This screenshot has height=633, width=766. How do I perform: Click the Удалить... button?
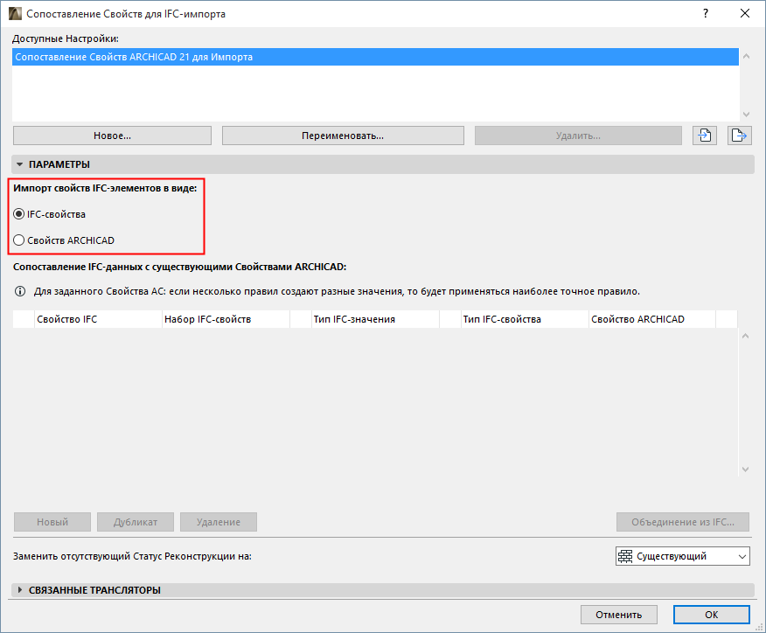[x=578, y=136]
